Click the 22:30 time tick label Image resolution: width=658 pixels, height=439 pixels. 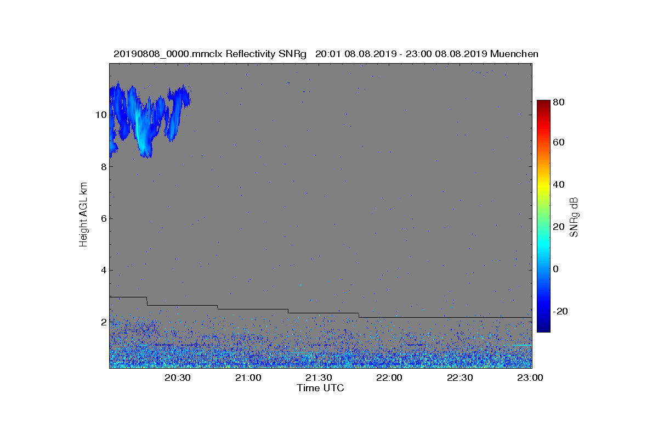(x=461, y=378)
